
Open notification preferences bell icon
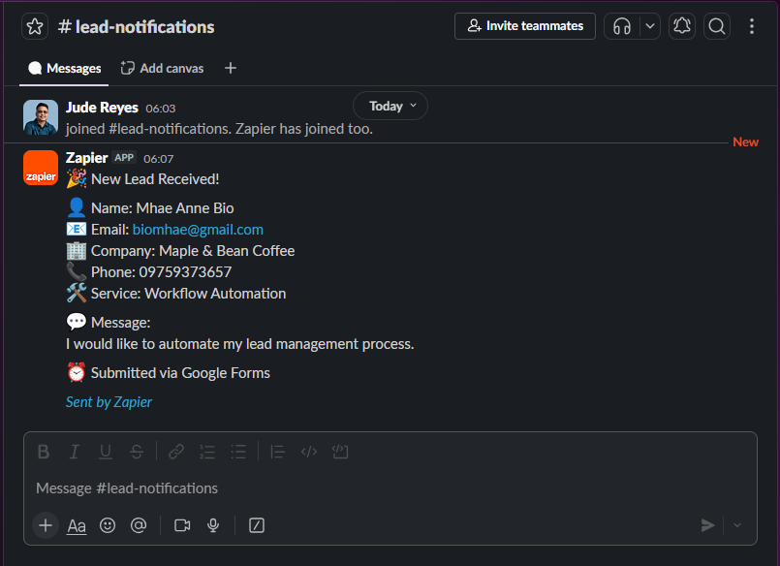point(681,26)
